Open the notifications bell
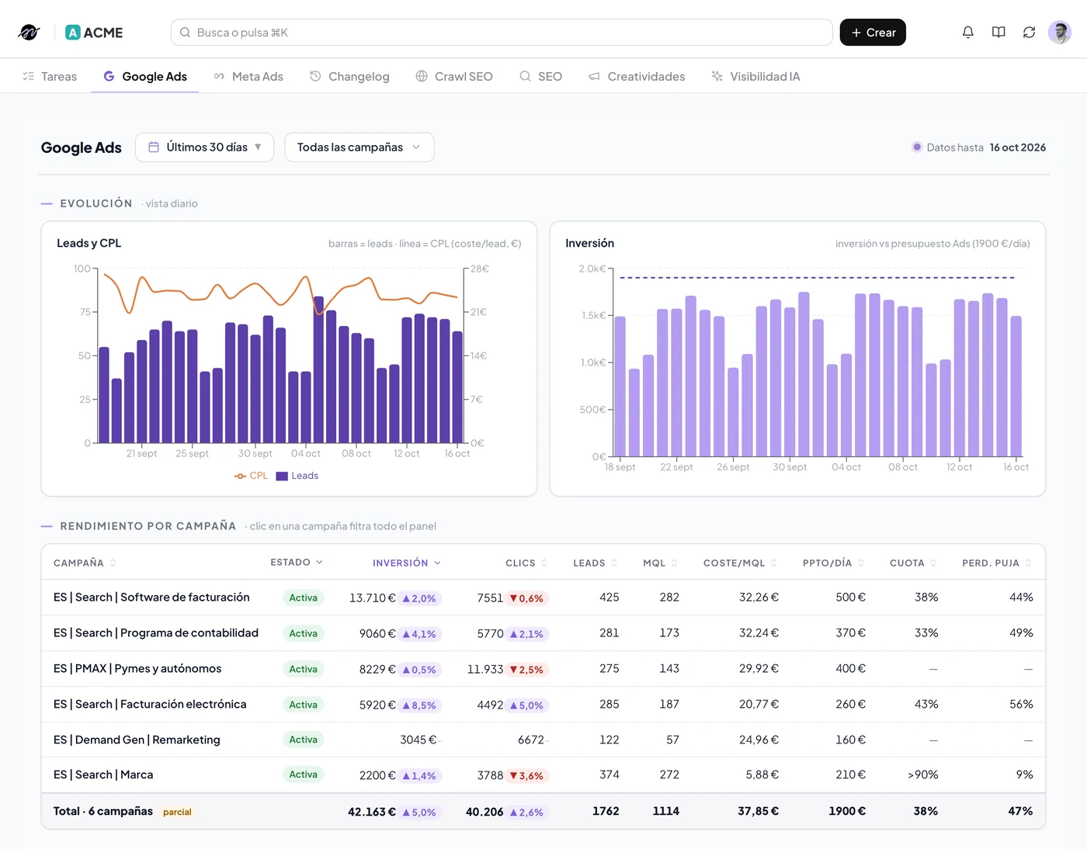The width and height of the screenshot is (1087, 849). coord(967,33)
